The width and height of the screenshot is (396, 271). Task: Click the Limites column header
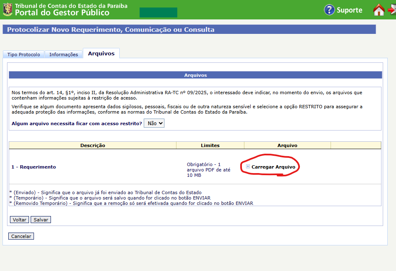tap(210, 145)
